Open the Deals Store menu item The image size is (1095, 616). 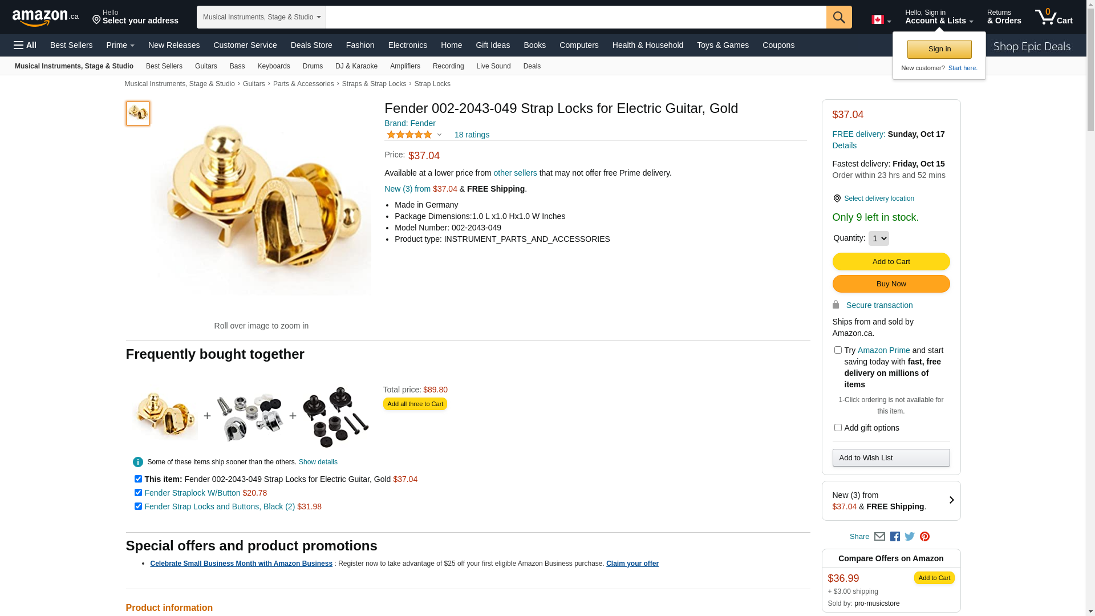click(311, 45)
